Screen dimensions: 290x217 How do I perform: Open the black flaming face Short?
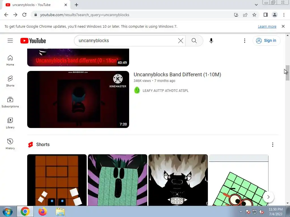coord(178,180)
